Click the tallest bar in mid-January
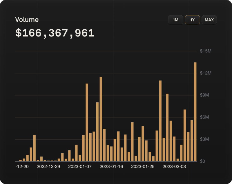232x184 pixels. pyautogui.click(x=101, y=119)
